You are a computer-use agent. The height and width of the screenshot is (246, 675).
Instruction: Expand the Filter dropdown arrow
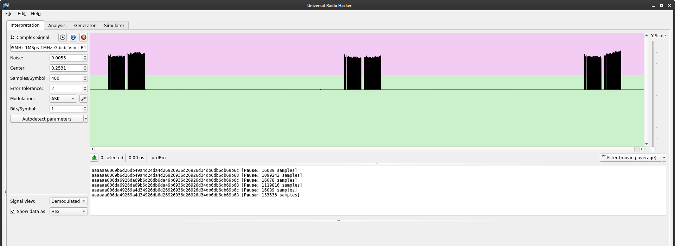click(x=664, y=158)
